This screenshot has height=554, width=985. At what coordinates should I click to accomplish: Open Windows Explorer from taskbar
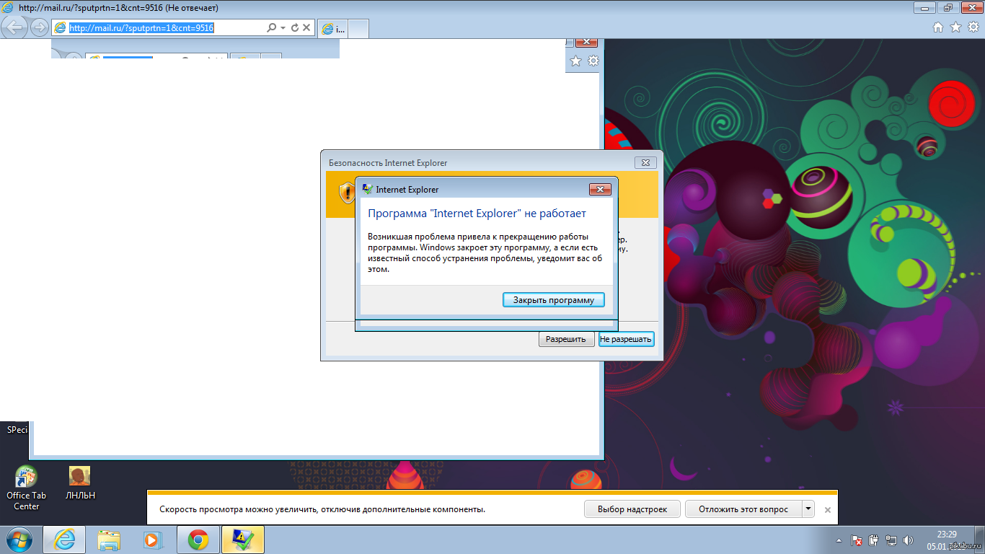109,540
